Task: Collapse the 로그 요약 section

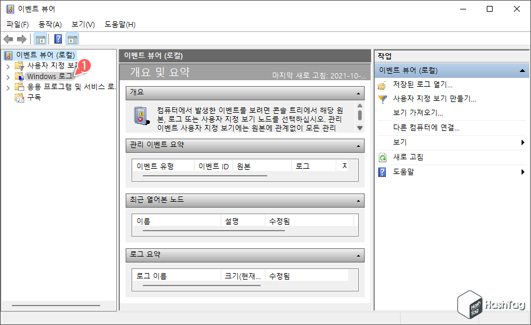Action: pos(358,256)
